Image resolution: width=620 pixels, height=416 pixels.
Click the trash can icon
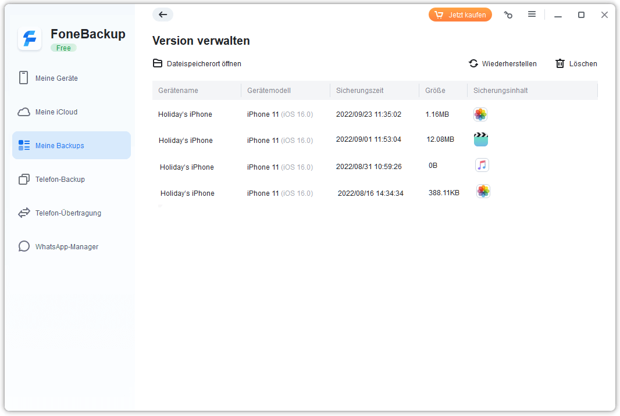pos(560,63)
